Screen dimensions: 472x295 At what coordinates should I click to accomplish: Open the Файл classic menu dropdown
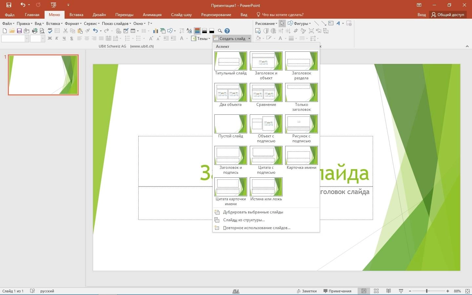point(8,23)
